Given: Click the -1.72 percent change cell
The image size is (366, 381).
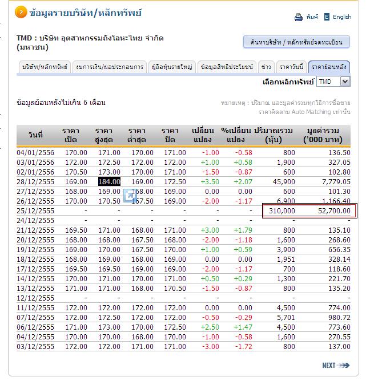Looking at the screenshot, I should pyautogui.click(x=244, y=347).
